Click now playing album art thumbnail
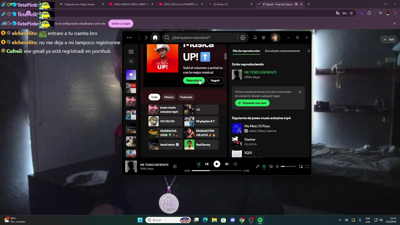The width and height of the screenshot is (400, 225). click(x=131, y=167)
